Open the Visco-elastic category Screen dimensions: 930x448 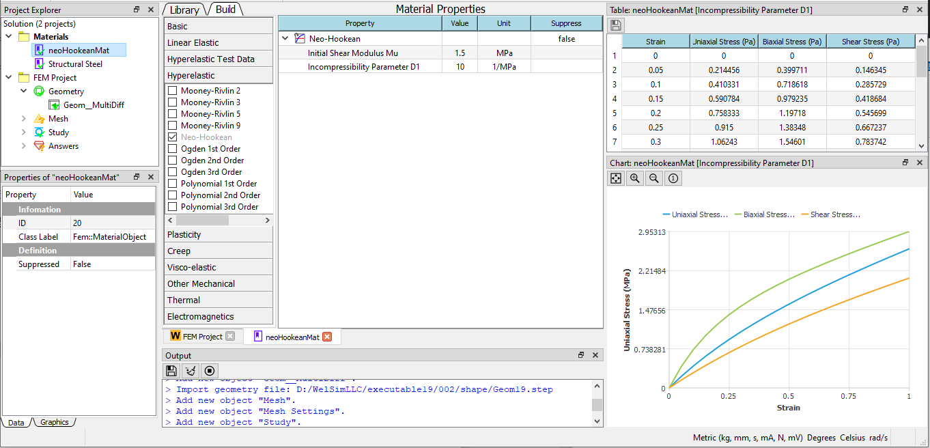[x=219, y=267]
